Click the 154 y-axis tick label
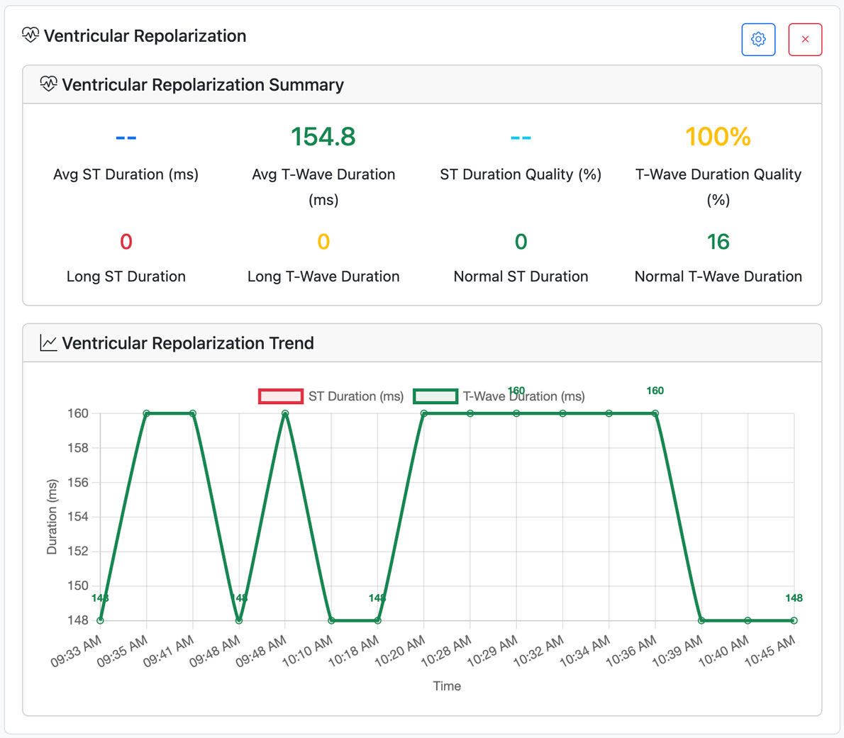The height and width of the screenshot is (738, 844). pyautogui.click(x=77, y=516)
